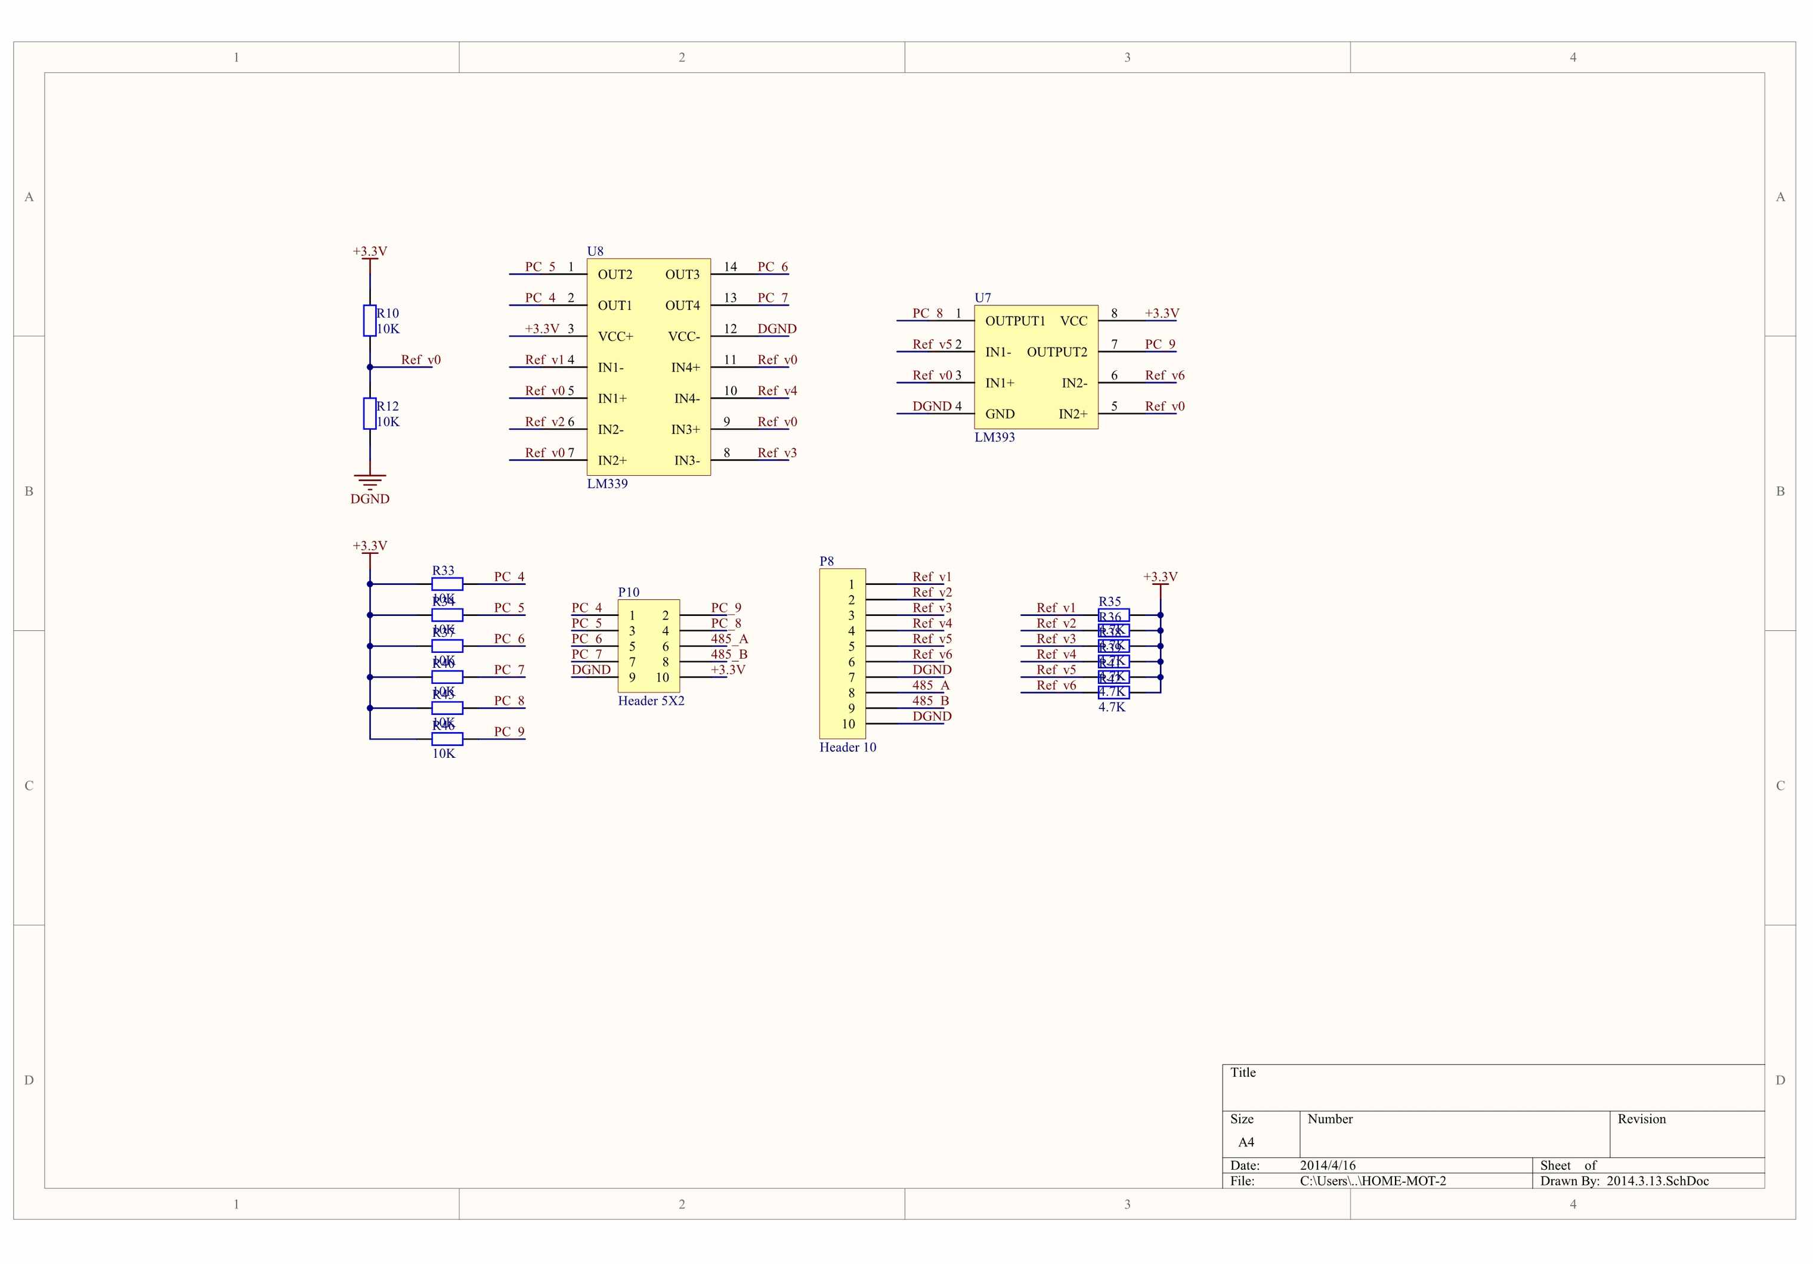The height and width of the screenshot is (1264, 1813).
Task: Click the OUT3 pin name on U8
Action: pyautogui.click(x=682, y=274)
